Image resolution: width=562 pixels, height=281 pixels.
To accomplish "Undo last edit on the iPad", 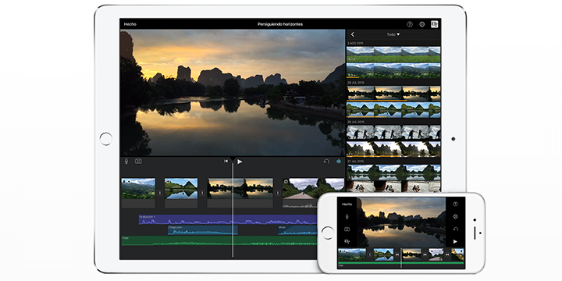I will [x=326, y=162].
